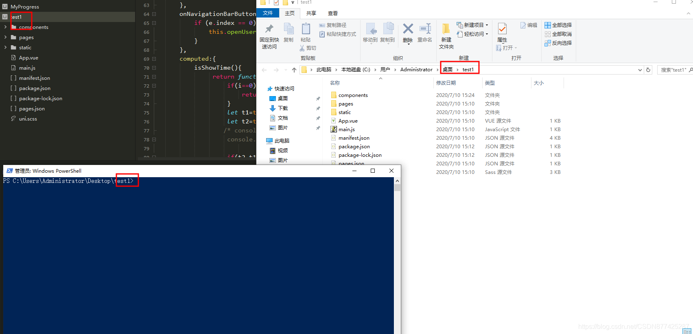Click the address bar refresh icon
This screenshot has height=334, width=693.
tap(648, 70)
